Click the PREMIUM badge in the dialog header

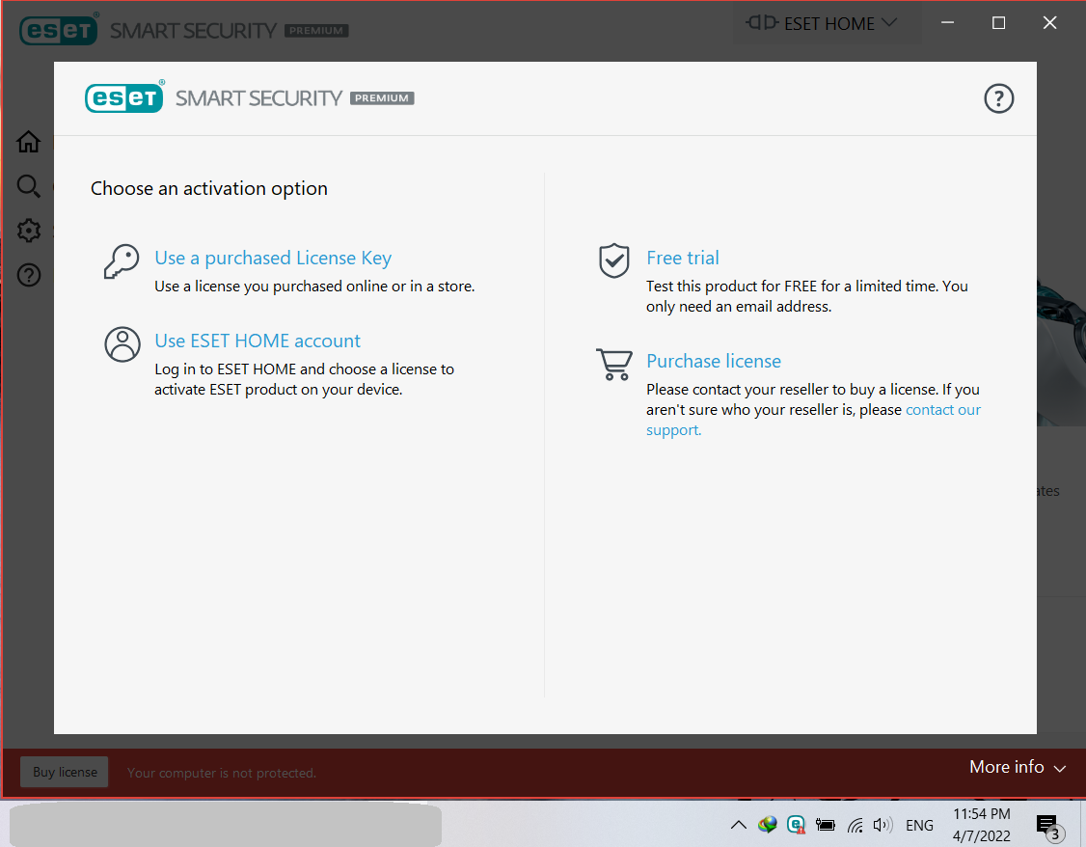tap(382, 98)
